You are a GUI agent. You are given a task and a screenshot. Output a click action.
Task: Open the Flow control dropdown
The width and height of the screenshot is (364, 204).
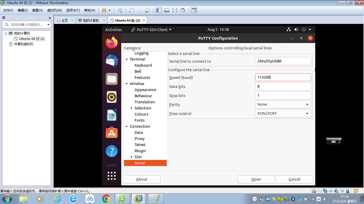click(283, 113)
